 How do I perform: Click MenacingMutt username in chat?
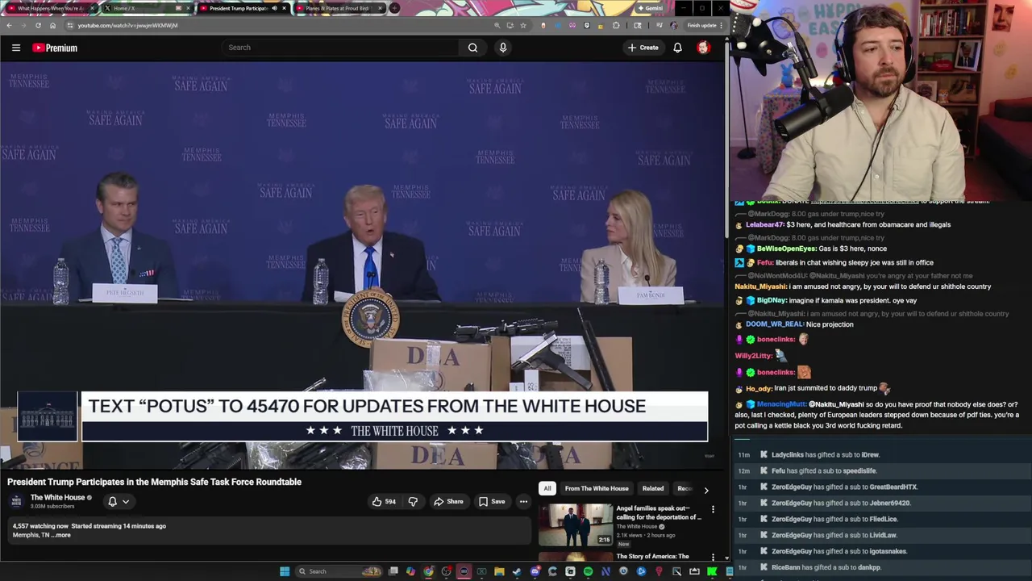pos(781,404)
